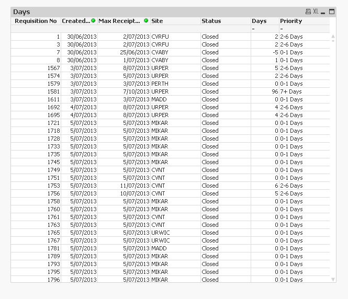Send table to Excel via XL icon
The height and width of the screenshot is (299, 348).
[x=316, y=11]
